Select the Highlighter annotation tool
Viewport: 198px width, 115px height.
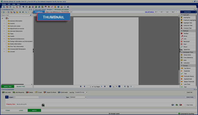[188, 18]
